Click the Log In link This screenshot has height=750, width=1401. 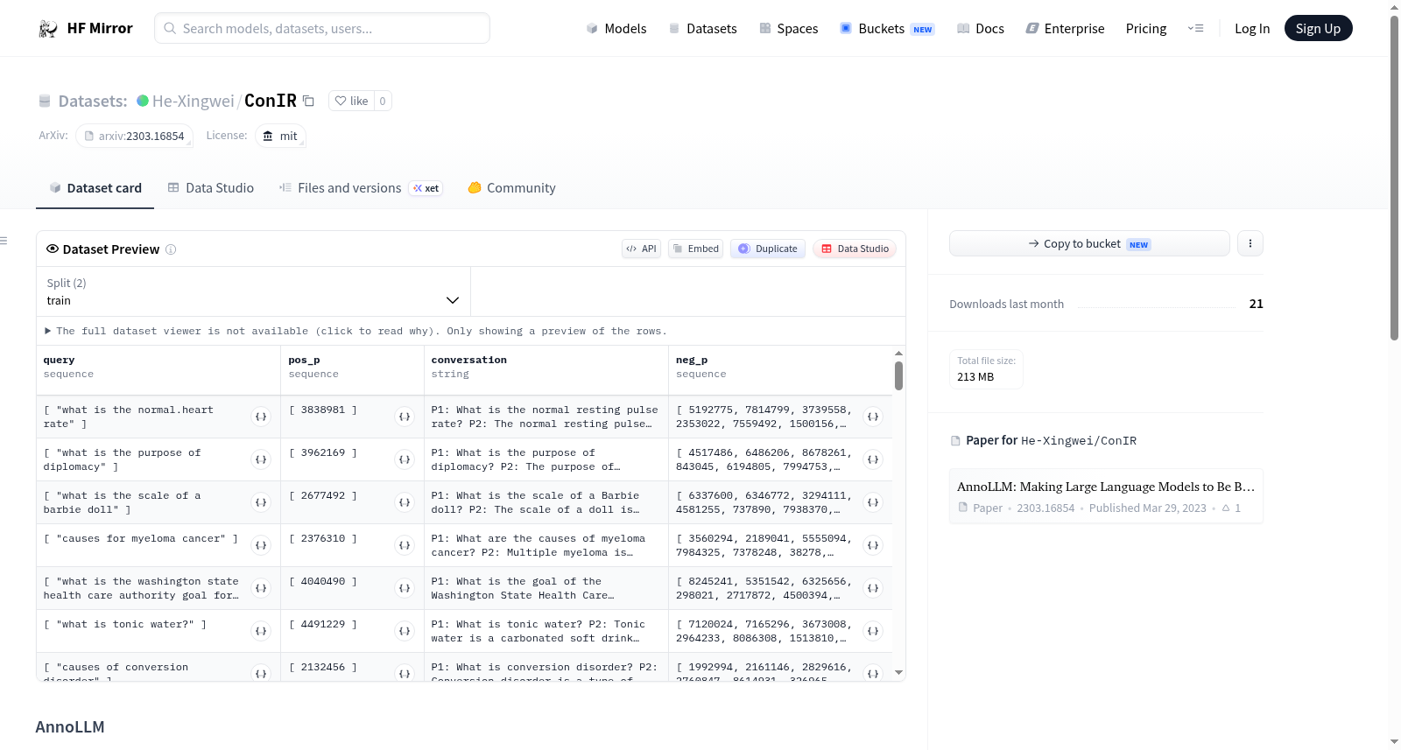coord(1252,29)
